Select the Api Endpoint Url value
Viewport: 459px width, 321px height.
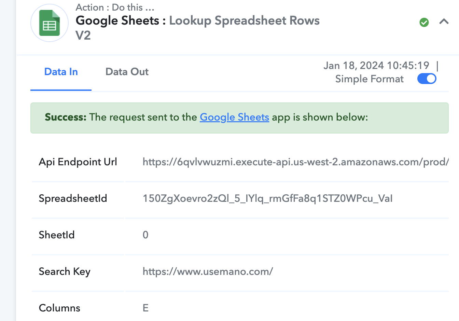[295, 162]
